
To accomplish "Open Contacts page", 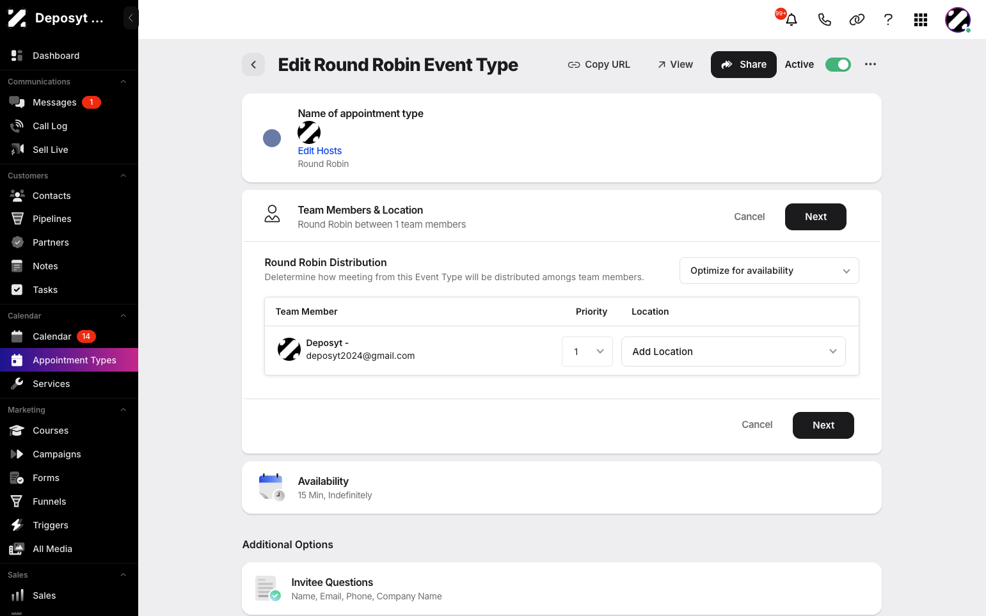I will (69, 196).
